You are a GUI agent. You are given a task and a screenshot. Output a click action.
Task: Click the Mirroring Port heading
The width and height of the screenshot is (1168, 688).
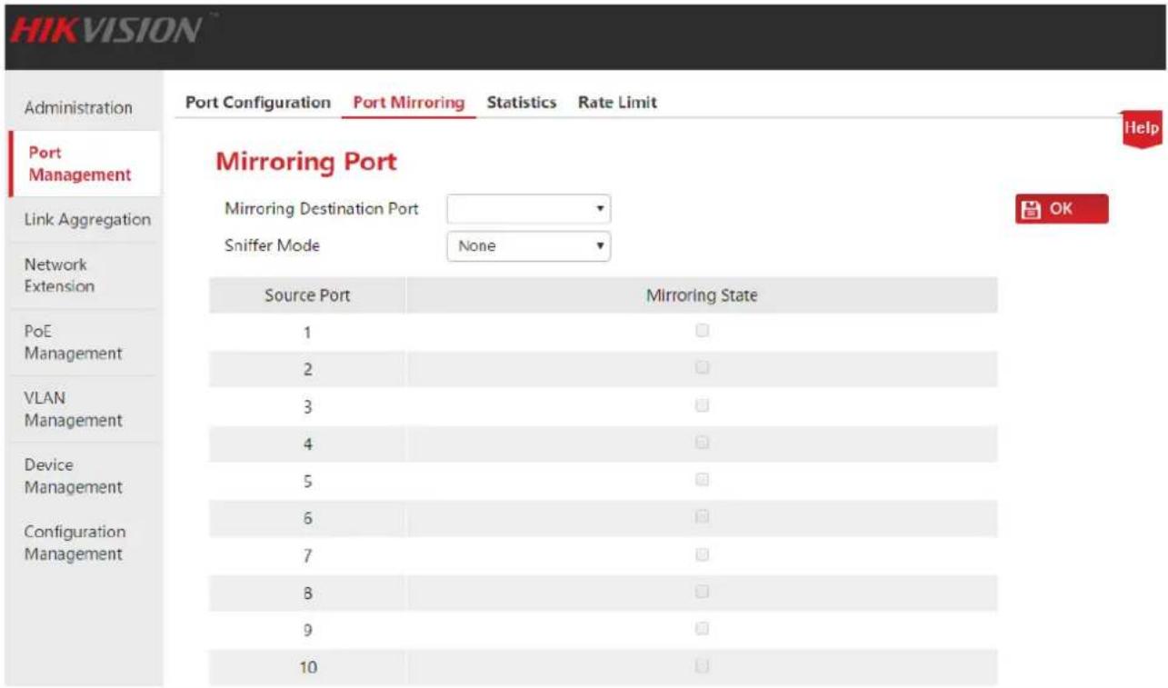click(x=306, y=162)
